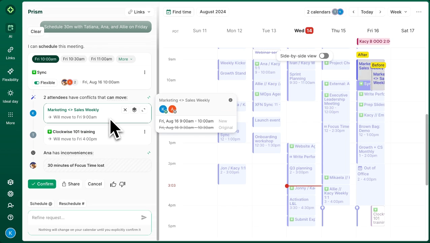Click the thumbs up feedback icon
This screenshot has width=430, height=243.
coord(113,184)
